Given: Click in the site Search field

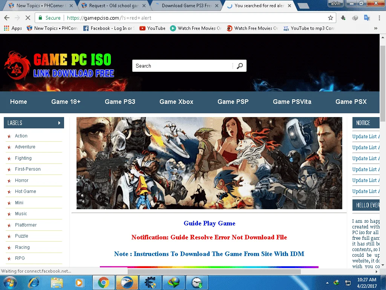Looking at the screenshot, I should pyautogui.click(x=182, y=66).
